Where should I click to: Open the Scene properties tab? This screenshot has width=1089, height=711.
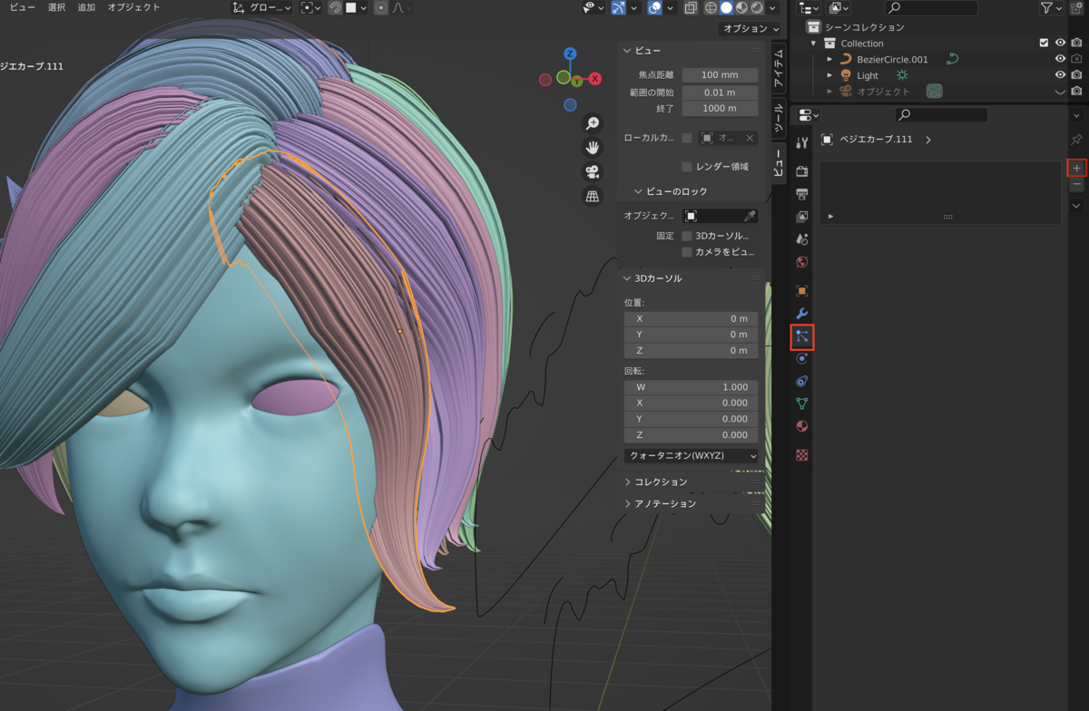pyautogui.click(x=801, y=239)
